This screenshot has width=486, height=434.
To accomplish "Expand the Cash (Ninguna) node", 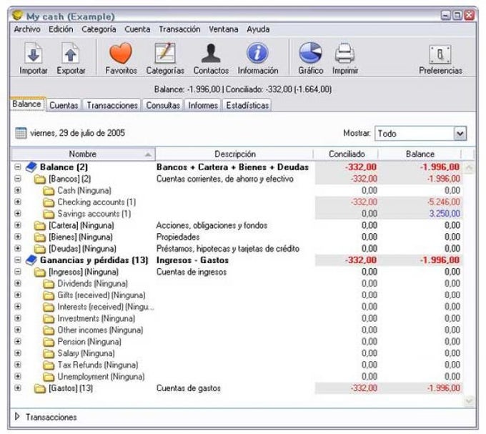I will 18,190.
